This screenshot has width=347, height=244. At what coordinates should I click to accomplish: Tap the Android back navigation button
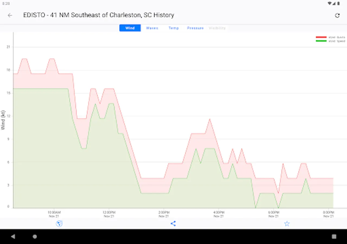point(13,236)
